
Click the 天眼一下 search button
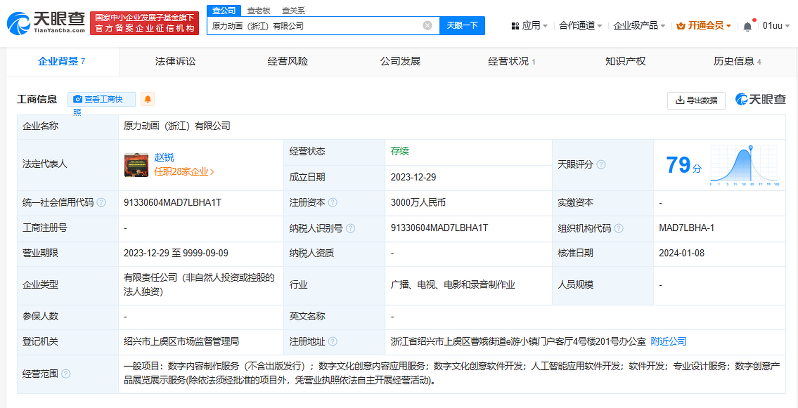point(462,25)
